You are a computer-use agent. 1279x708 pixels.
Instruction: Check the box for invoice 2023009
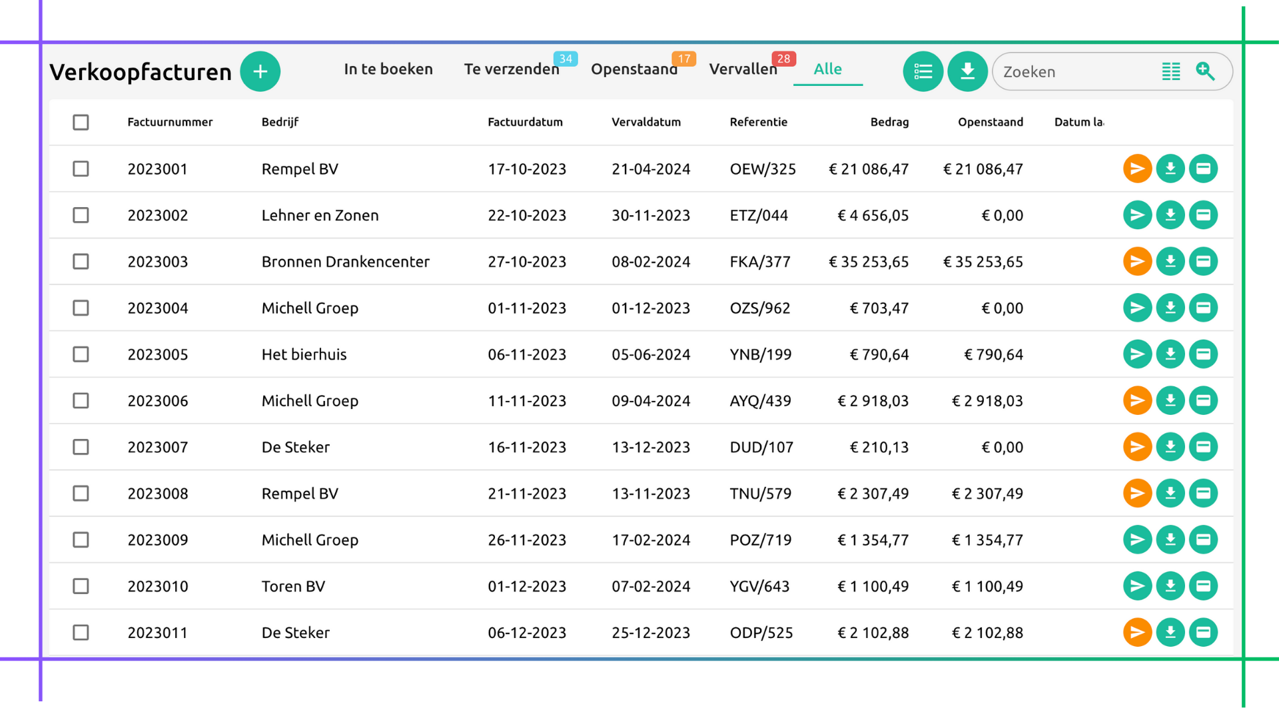[81, 539]
